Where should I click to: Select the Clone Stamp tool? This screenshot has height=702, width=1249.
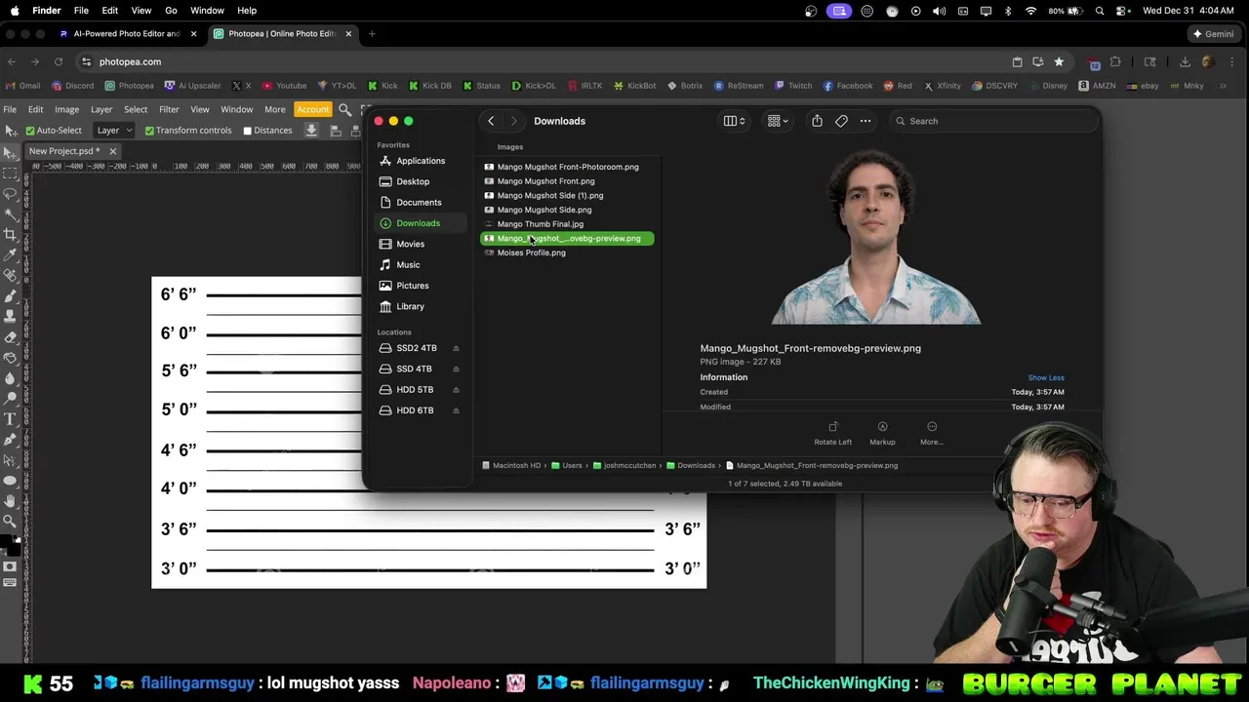(x=11, y=317)
